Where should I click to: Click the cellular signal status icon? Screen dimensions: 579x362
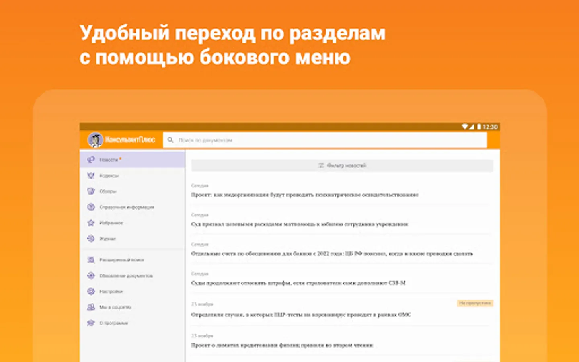tap(472, 127)
